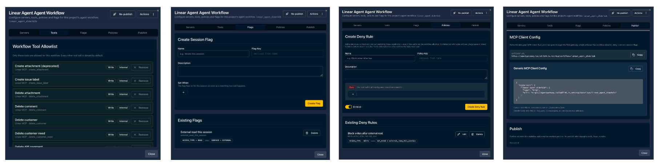Remove the Create issue label tool
Image resolution: width=660 pixels, height=165 pixels.
click(141, 81)
